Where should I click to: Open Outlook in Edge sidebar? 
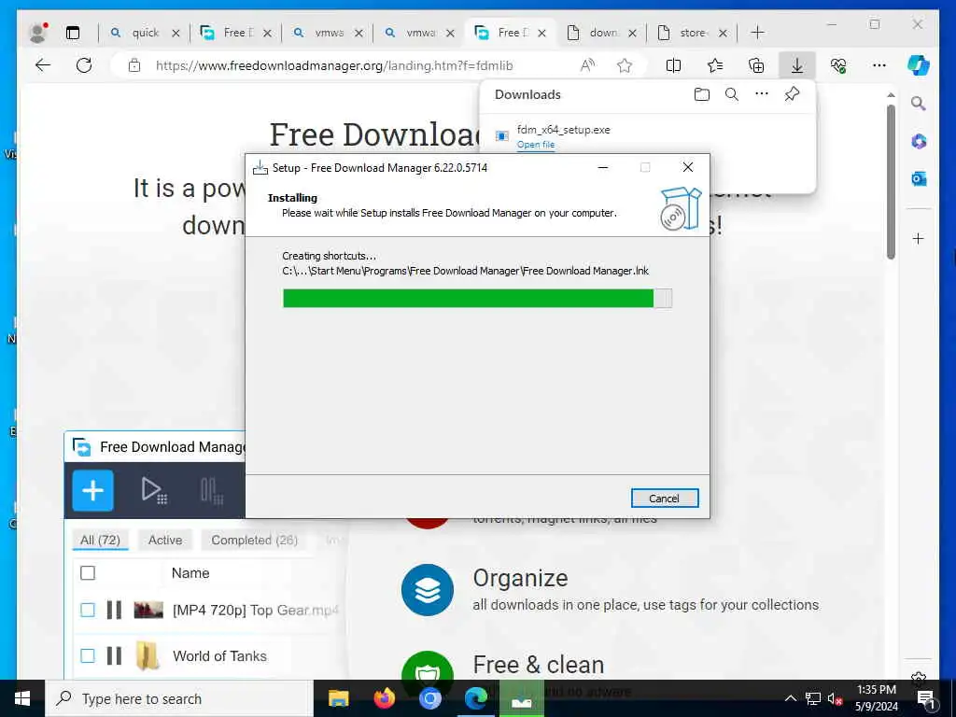pos(919,178)
